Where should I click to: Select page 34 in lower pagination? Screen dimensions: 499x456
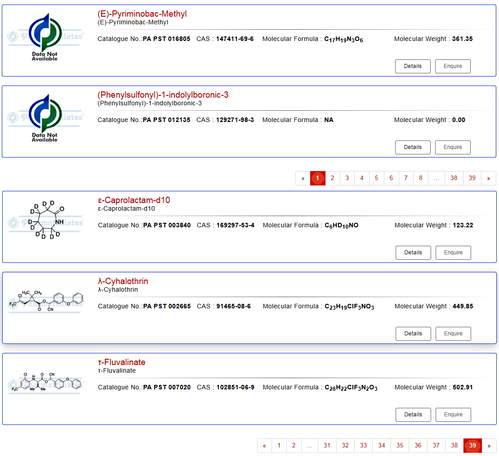click(382, 446)
